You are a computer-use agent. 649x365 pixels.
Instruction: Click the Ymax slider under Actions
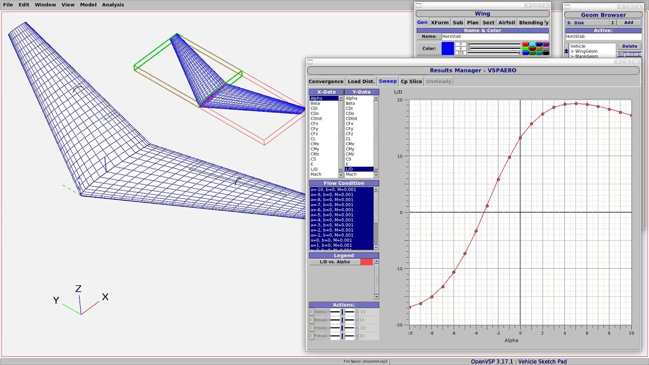[x=342, y=336]
